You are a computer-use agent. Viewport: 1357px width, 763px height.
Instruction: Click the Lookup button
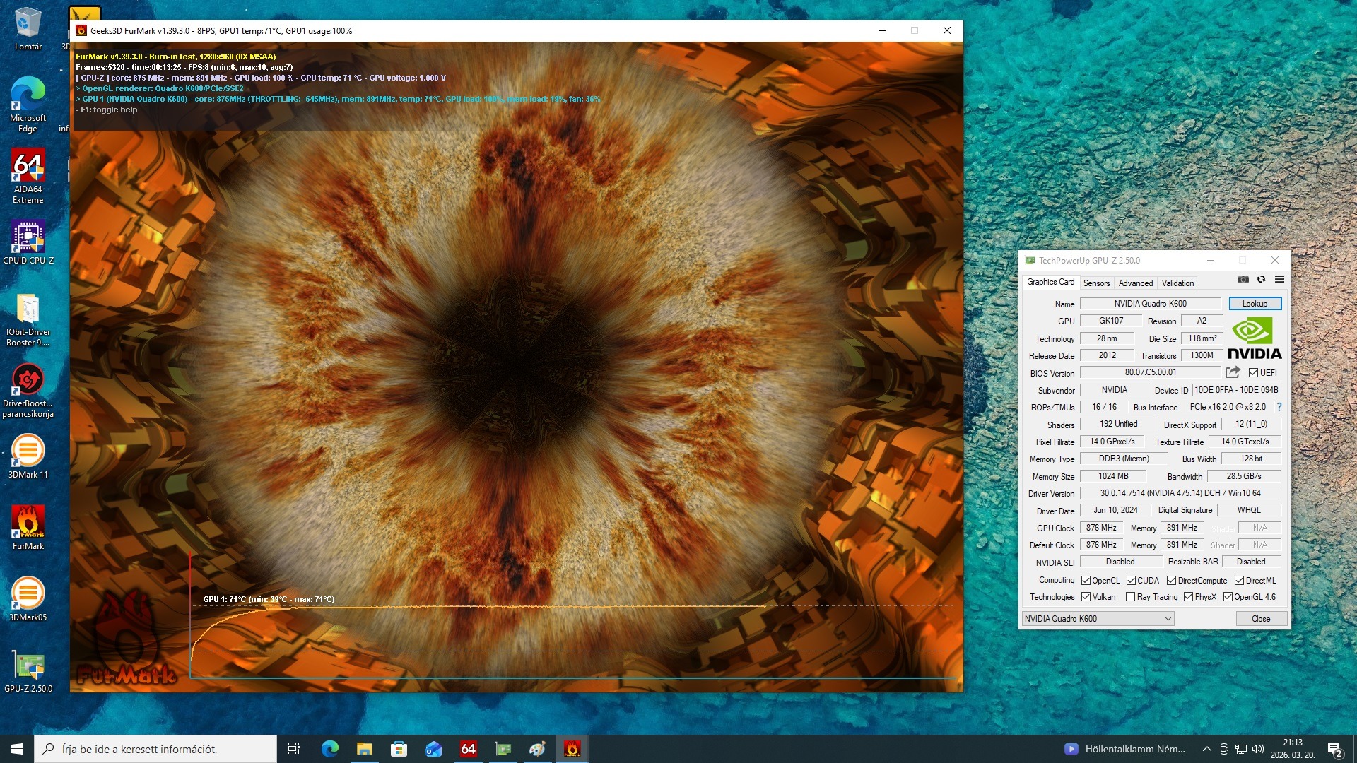[1255, 304]
